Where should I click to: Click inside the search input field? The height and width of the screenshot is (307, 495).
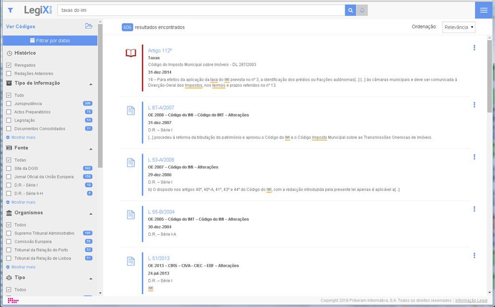point(198,9)
